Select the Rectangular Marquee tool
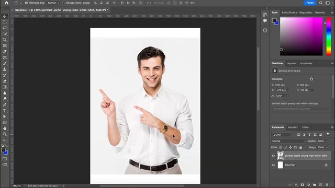This screenshot has width=335, height=188. [x=5, y=22]
